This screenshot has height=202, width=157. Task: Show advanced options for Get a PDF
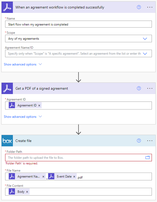coord(23,117)
